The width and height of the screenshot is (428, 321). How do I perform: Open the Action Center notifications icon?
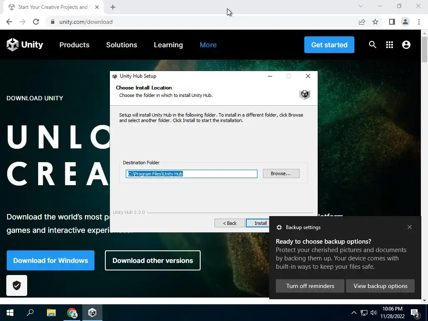coord(415,313)
